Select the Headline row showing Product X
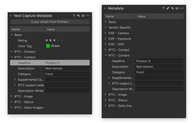The height and width of the screenshot is (123, 193). [x=50, y=63]
